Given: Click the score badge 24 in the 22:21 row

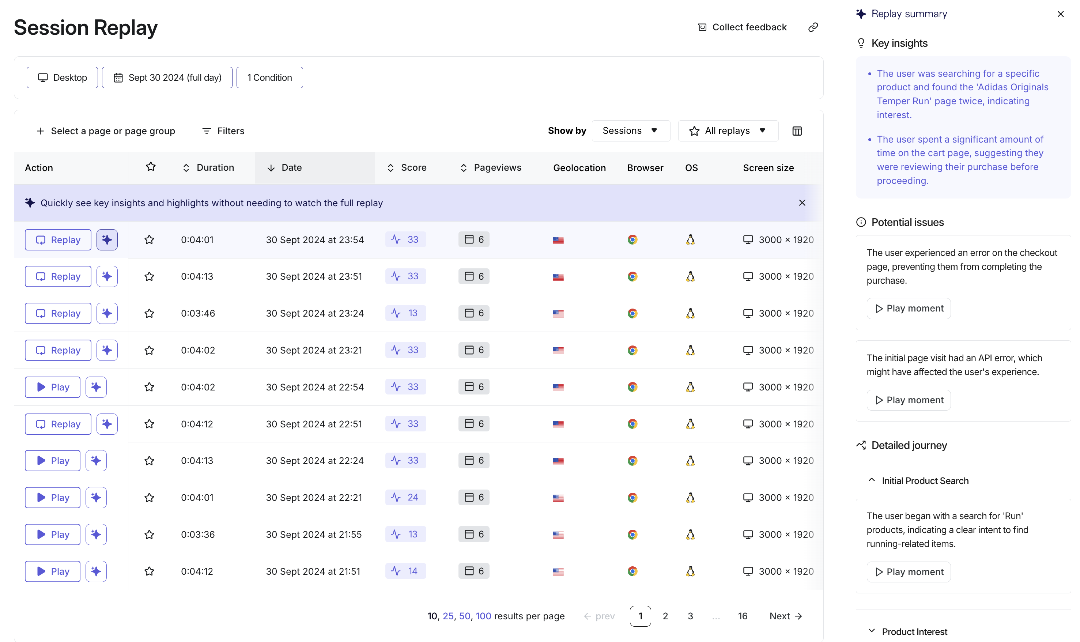Looking at the screenshot, I should (405, 498).
